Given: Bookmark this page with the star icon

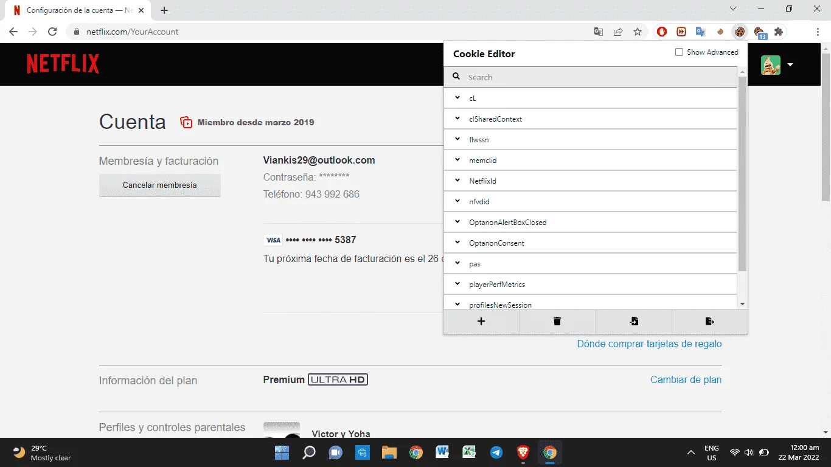Looking at the screenshot, I should [638, 32].
